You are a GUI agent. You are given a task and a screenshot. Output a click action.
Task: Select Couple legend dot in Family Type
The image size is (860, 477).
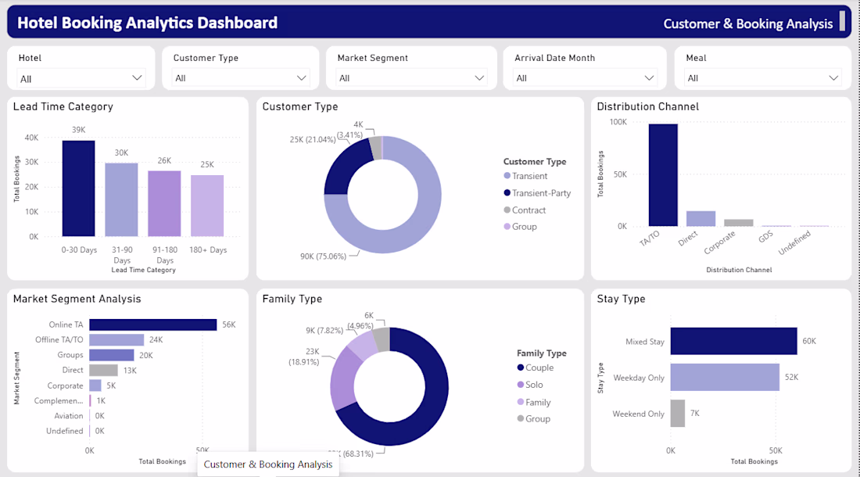(521, 368)
